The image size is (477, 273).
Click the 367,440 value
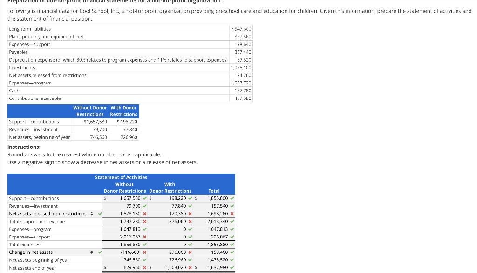tap(243, 52)
